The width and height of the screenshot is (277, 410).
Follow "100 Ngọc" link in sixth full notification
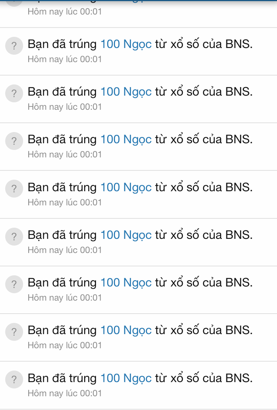126,283
